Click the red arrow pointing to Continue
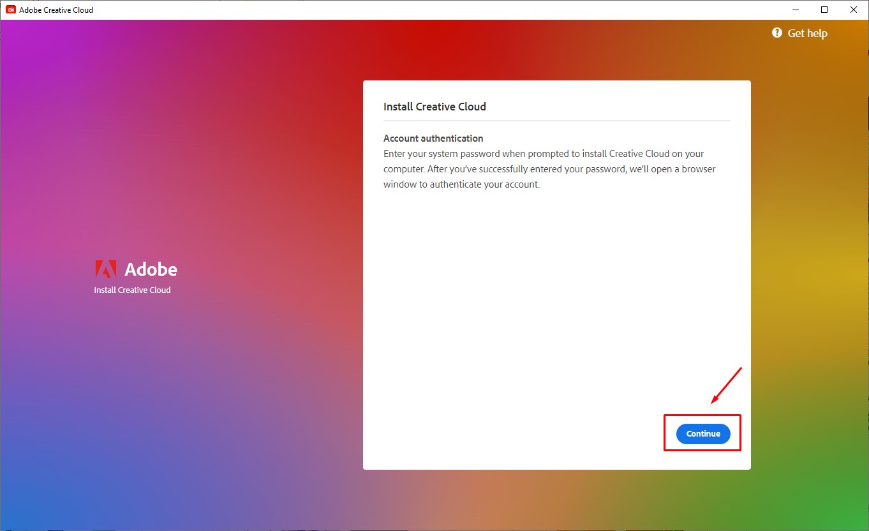The width and height of the screenshot is (869, 531). 727,385
